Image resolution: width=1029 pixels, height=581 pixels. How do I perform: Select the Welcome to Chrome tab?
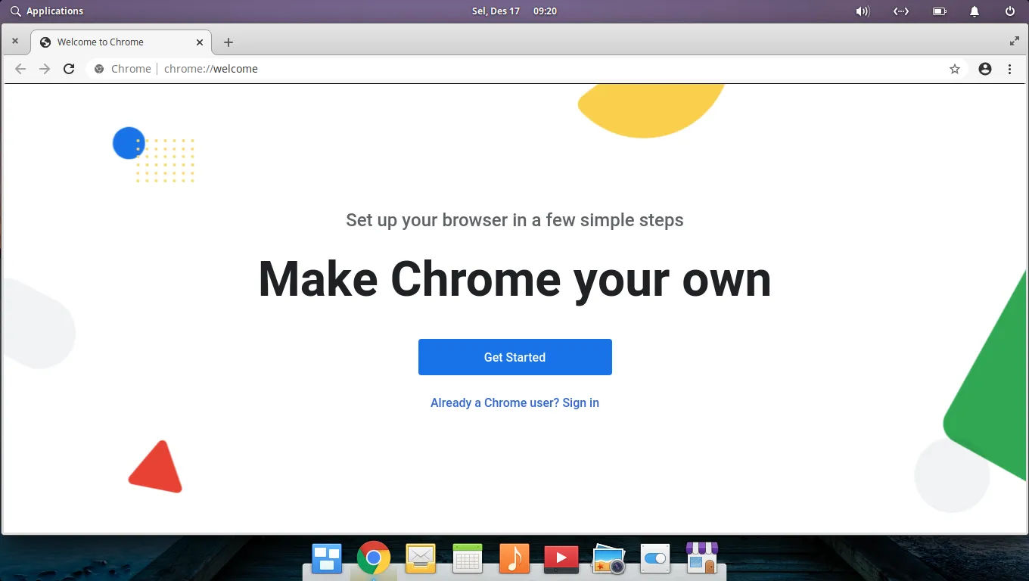tap(121, 42)
